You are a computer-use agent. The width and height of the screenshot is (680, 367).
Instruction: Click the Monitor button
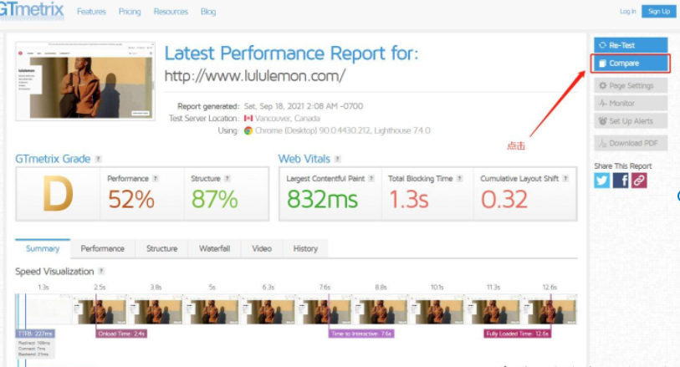(x=631, y=103)
